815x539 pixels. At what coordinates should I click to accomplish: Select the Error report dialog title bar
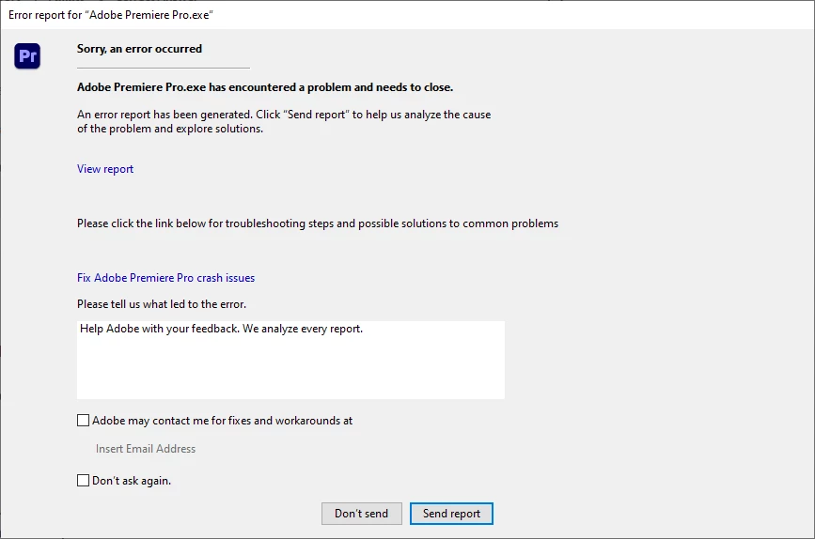(x=408, y=14)
